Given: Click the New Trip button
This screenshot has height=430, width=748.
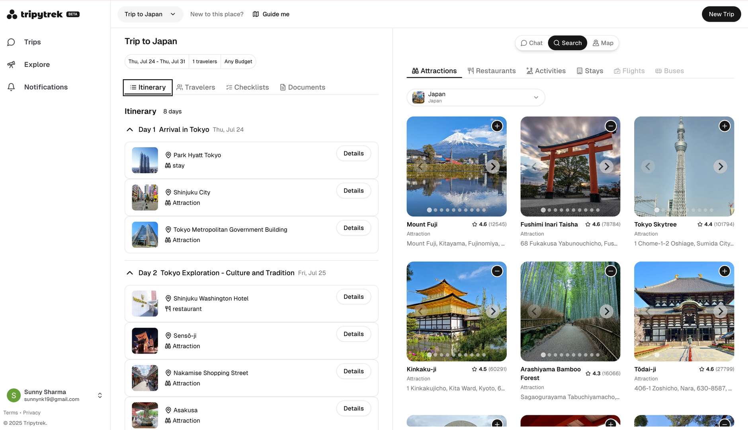Looking at the screenshot, I should (x=721, y=14).
